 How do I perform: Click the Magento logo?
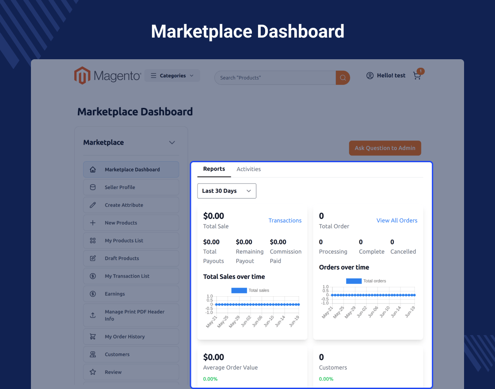(x=107, y=76)
